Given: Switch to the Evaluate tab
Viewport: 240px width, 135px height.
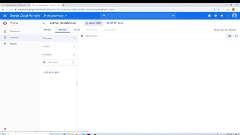Looking at the screenshot, I should 92,30.
